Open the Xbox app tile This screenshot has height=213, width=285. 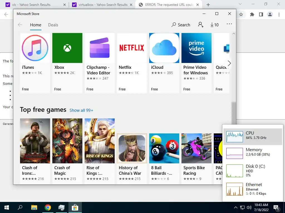point(67,63)
